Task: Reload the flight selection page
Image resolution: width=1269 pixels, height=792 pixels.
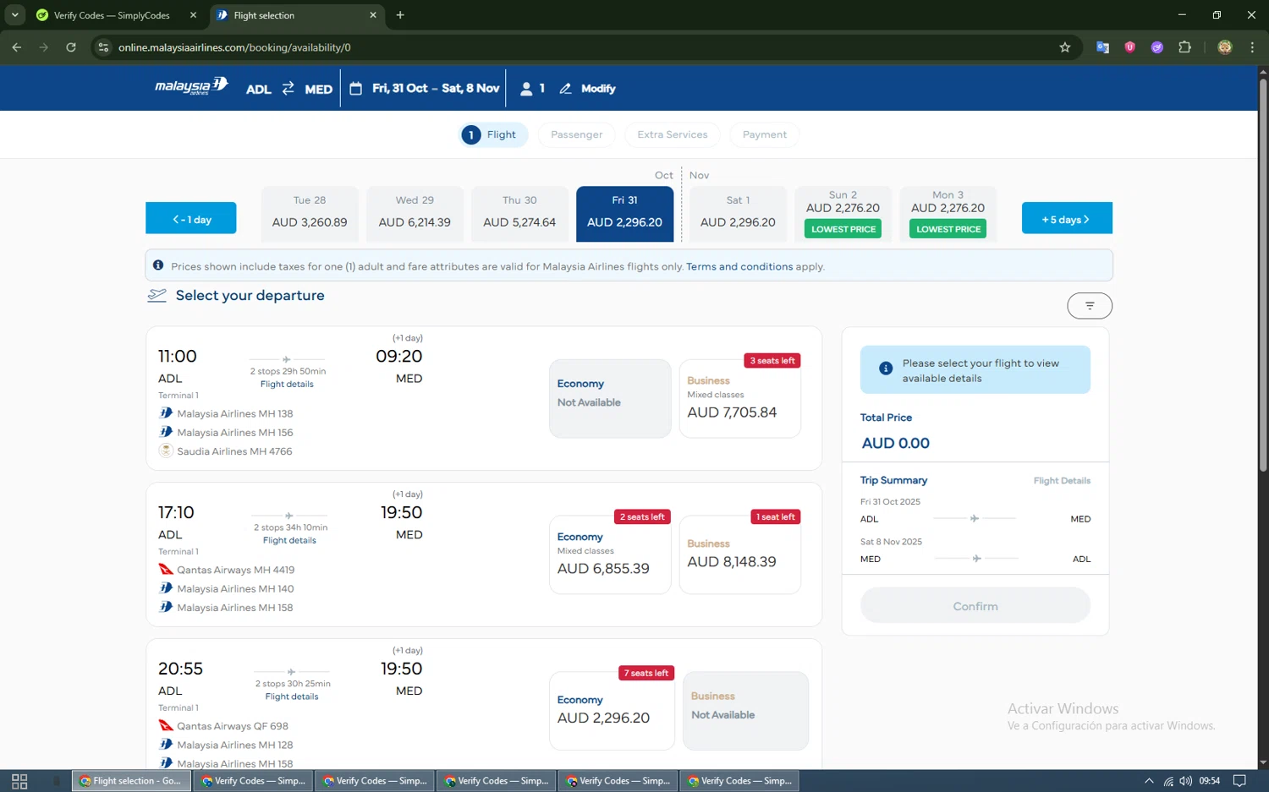Action: (71, 47)
